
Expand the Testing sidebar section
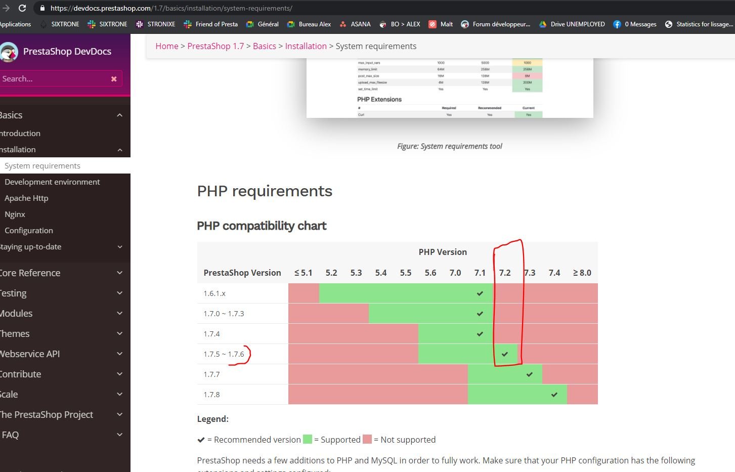tap(120, 293)
